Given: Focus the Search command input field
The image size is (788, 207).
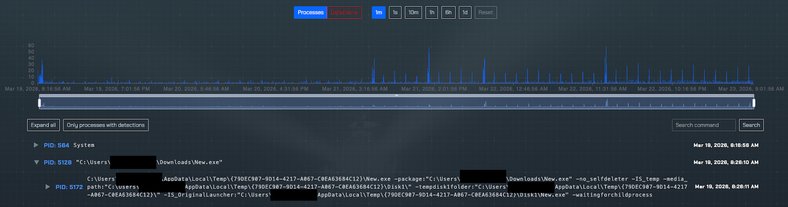Looking at the screenshot, I should [x=703, y=125].
